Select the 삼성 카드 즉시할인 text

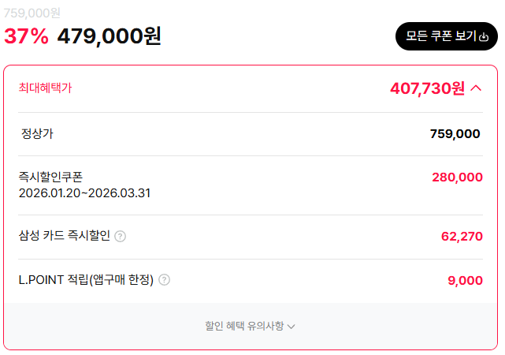pos(64,236)
